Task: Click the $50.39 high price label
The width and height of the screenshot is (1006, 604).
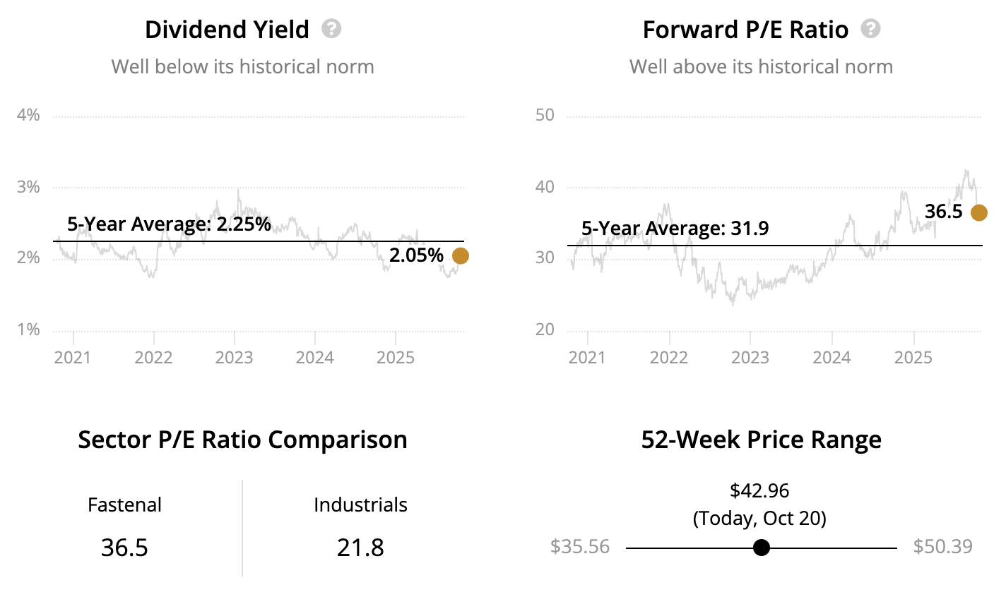Action: (x=942, y=547)
